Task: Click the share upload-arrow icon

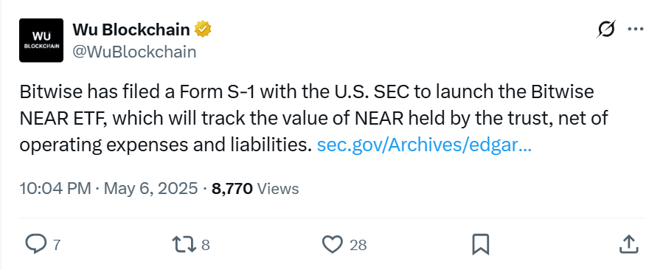Action: (628, 244)
